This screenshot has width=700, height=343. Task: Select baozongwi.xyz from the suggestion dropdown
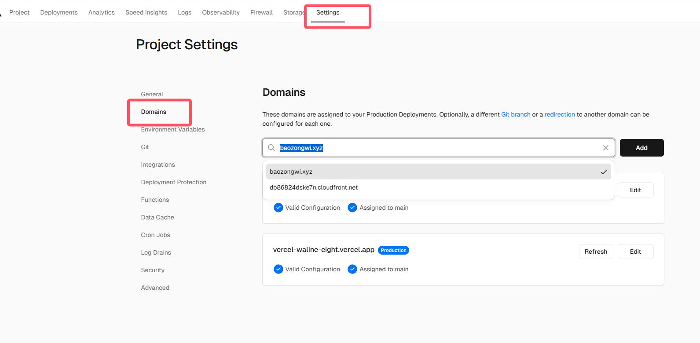[291, 172]
